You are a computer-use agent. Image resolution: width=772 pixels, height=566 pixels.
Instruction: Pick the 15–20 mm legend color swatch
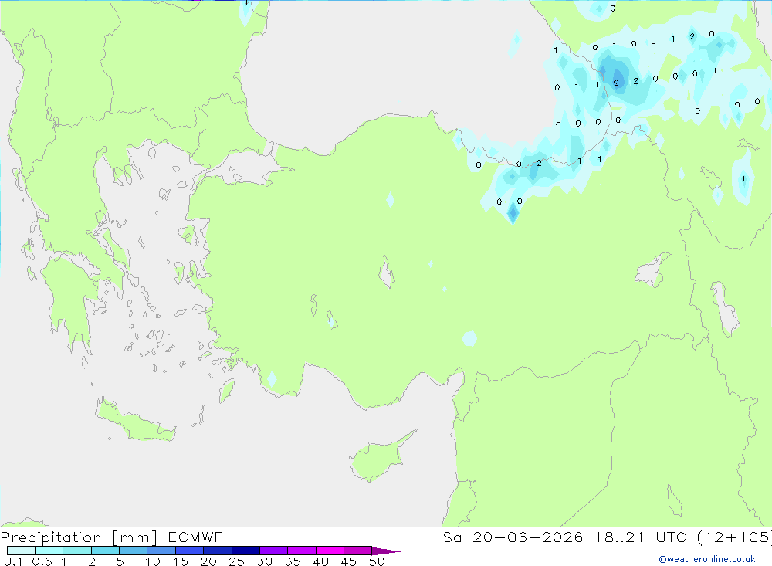click(x=190, y=551)
